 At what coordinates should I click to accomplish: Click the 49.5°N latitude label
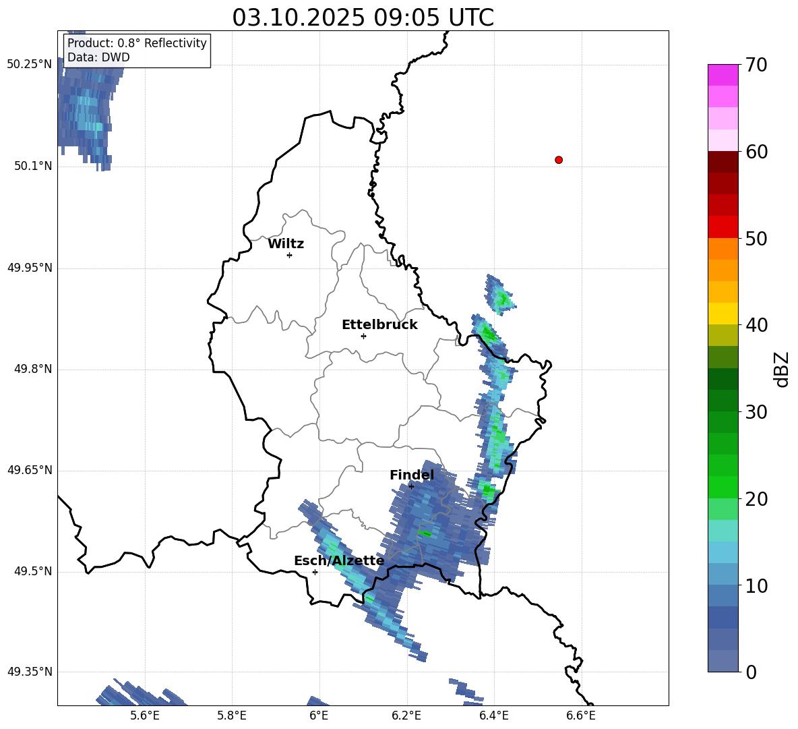coord(33,571)
